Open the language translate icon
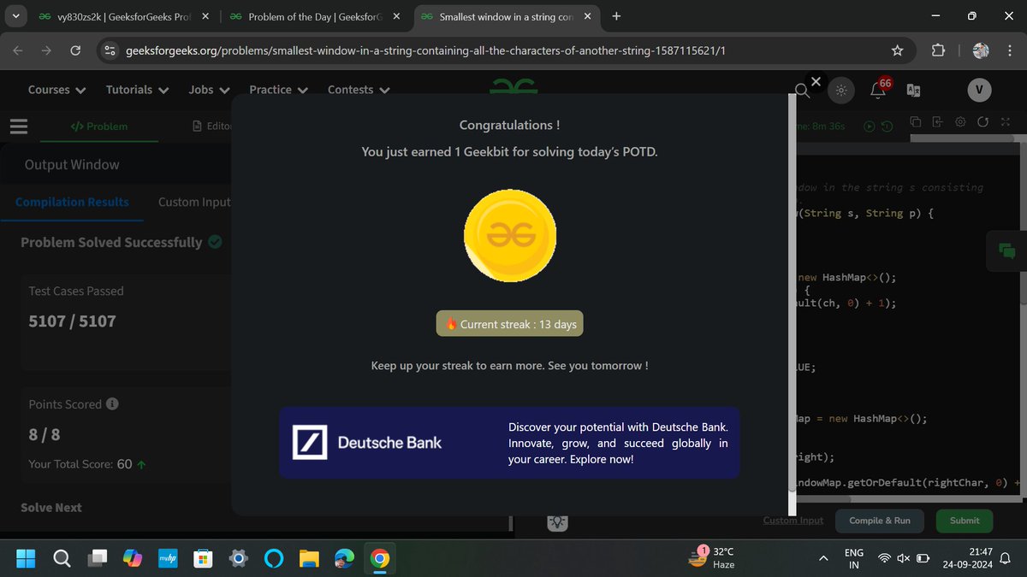The width and height of the screenshot is (1027, 577). (x=913, y=90)
